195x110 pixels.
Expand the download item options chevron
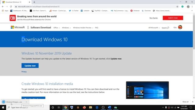[x=26, y=102]
